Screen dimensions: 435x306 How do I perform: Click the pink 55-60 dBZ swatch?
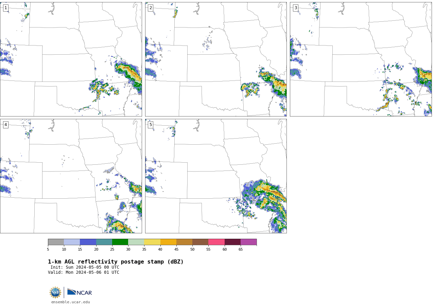(216, 242)
